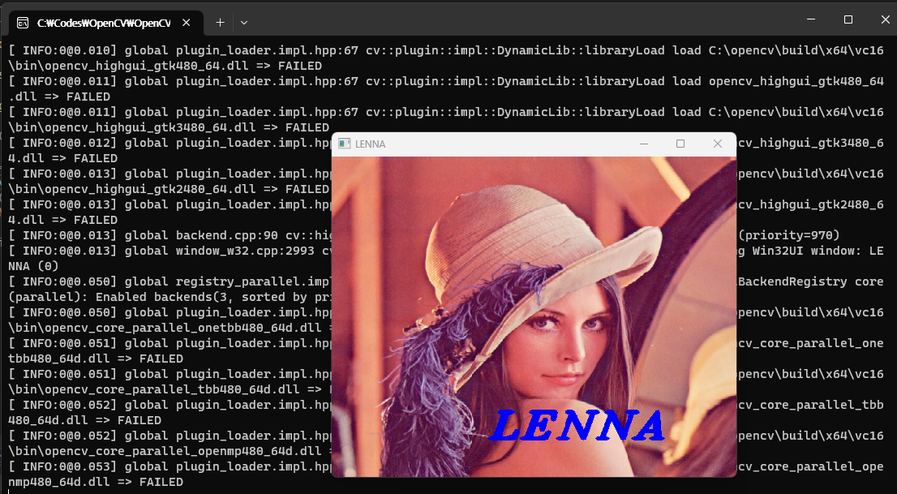Click "tbb480_64d.dll => FAILED" line

pyautogui.click(x=96, y=359)
